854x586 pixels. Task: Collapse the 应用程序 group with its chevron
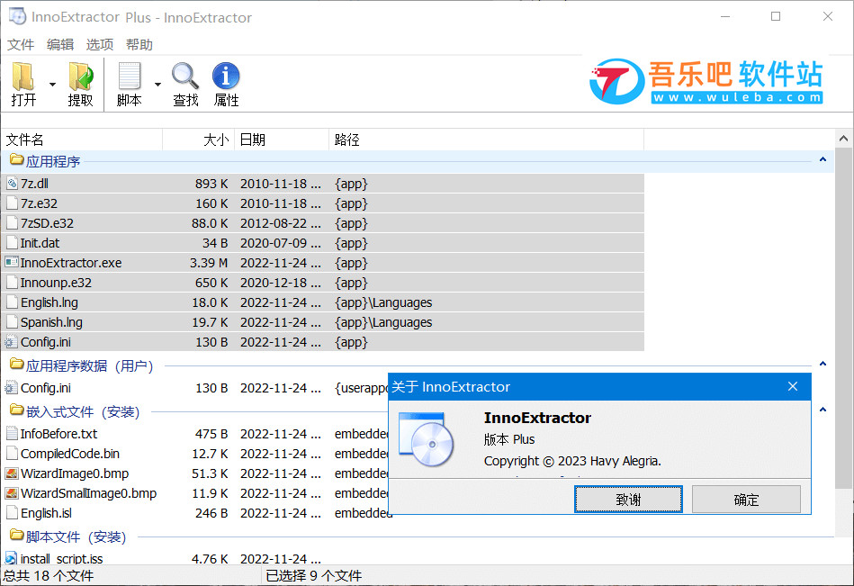(x=823, y=159)
